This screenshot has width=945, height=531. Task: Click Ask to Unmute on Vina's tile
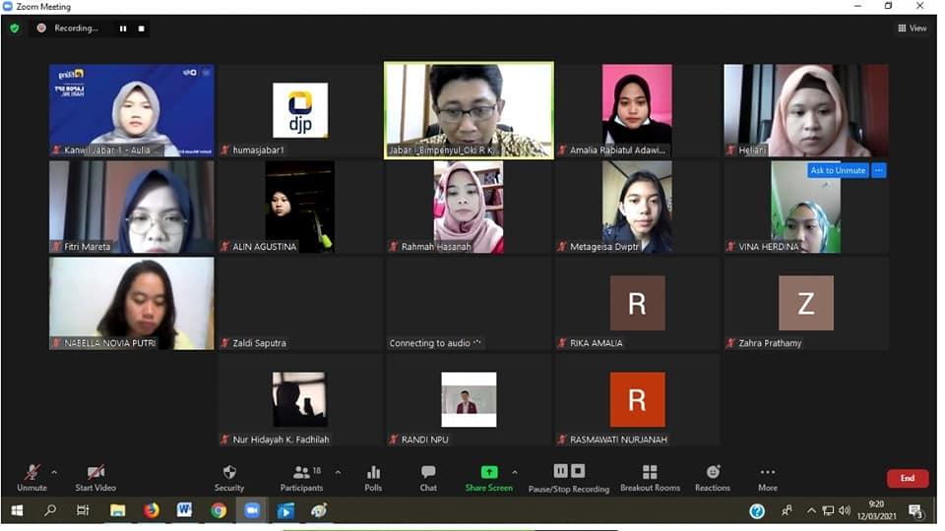pyautogui.click(x=837, y=170)
